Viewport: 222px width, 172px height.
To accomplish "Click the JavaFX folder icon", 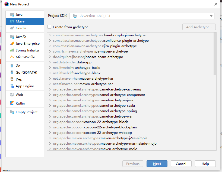I will tap(12, 37).
